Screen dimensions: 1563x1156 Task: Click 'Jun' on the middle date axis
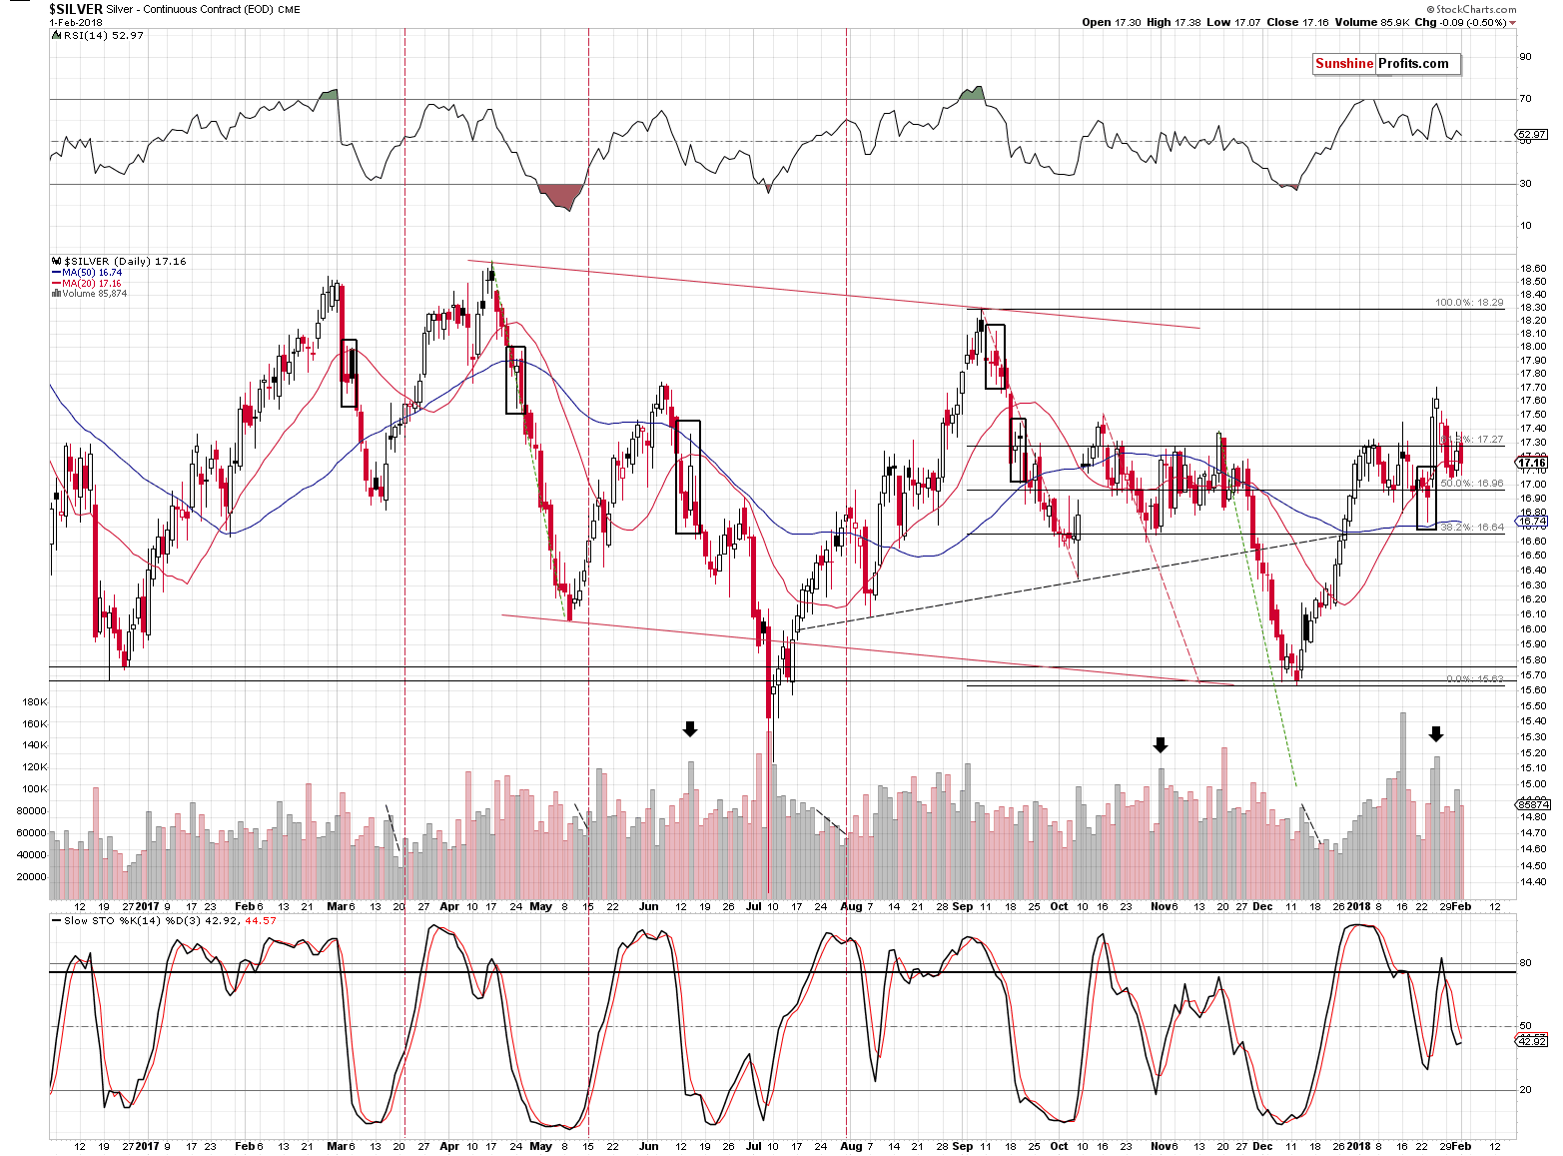pos(649,907)
